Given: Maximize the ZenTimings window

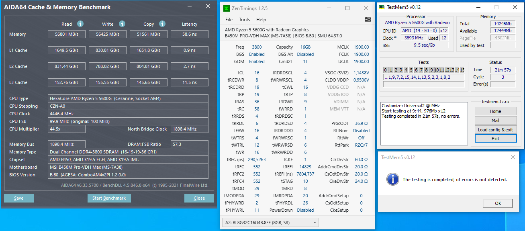Looking at the screenshot, I should click(347, 8).
